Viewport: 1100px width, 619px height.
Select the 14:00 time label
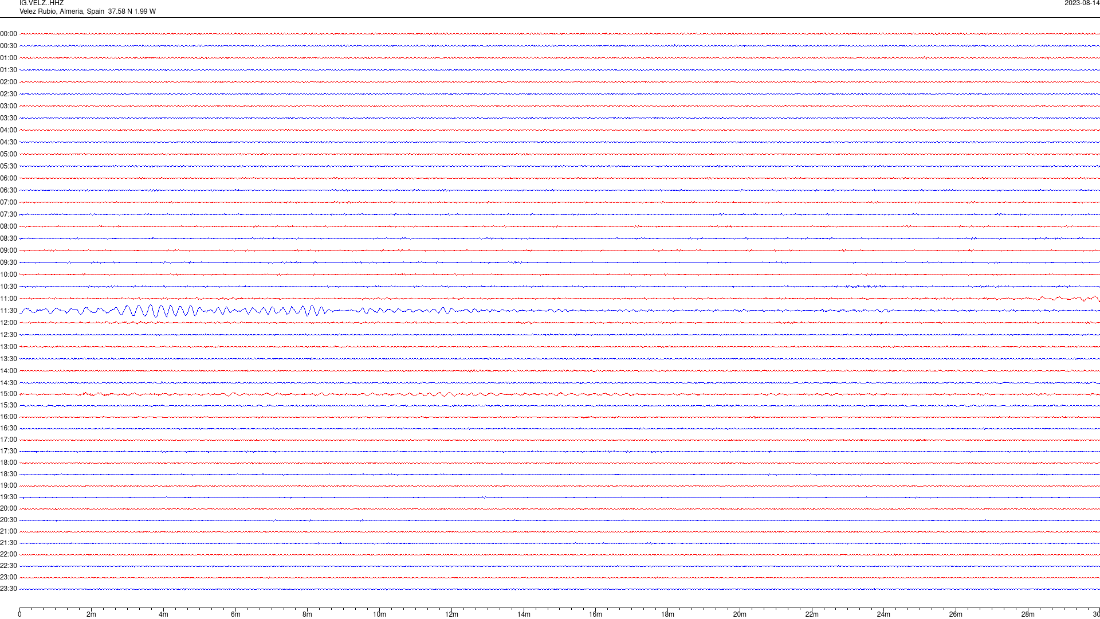(9, 371)
